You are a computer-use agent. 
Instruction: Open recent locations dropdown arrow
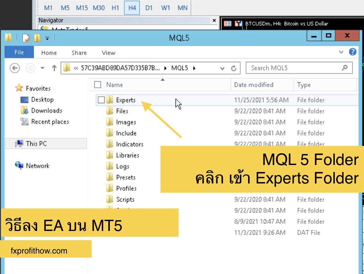pyautogui.click(x=43, y=68)
